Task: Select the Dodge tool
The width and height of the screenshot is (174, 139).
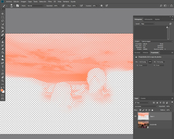Action: (2, 59)
